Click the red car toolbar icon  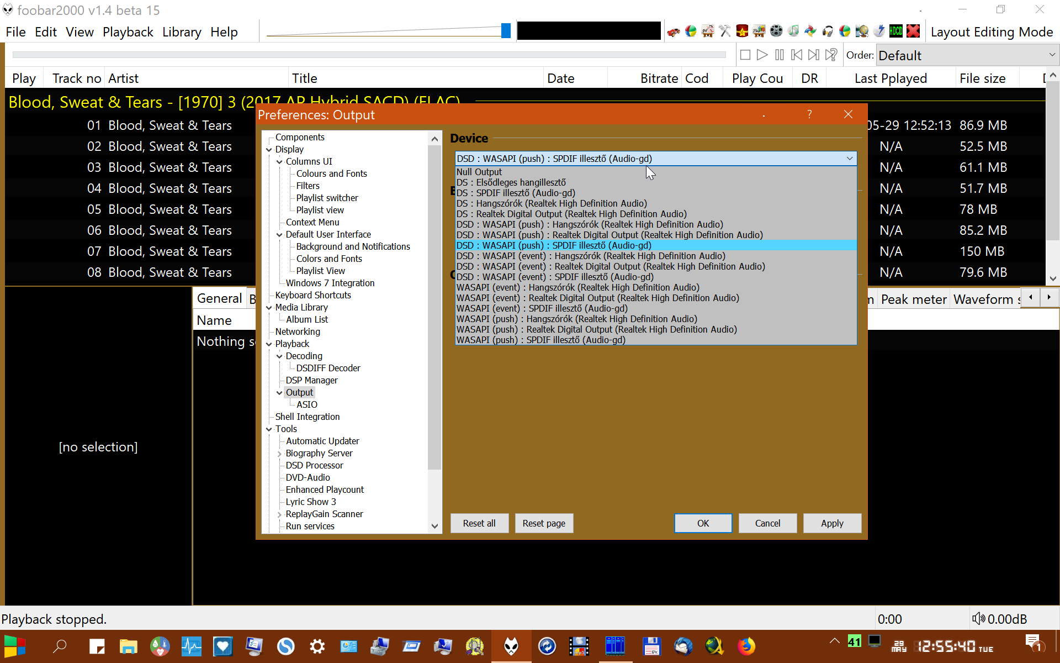(673, 31)
